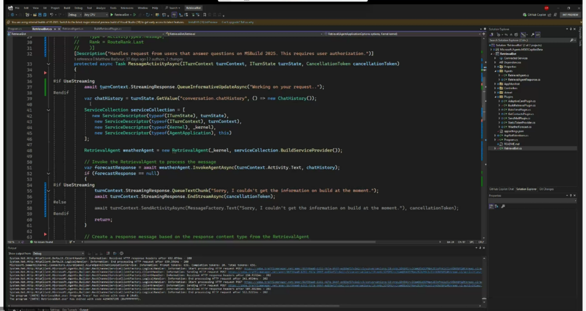Click the Hot Reload toolbar icon

pyautogui.click(x=148, y=15)
